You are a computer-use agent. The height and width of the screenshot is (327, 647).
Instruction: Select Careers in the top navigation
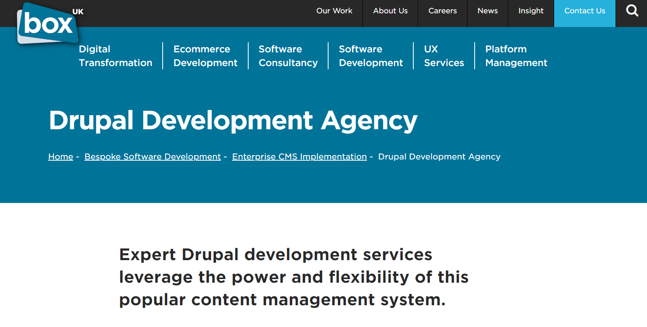click(x=442, y=11)
